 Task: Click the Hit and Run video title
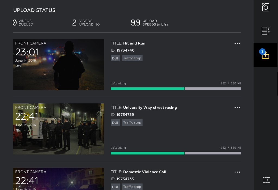click(134, 43)
